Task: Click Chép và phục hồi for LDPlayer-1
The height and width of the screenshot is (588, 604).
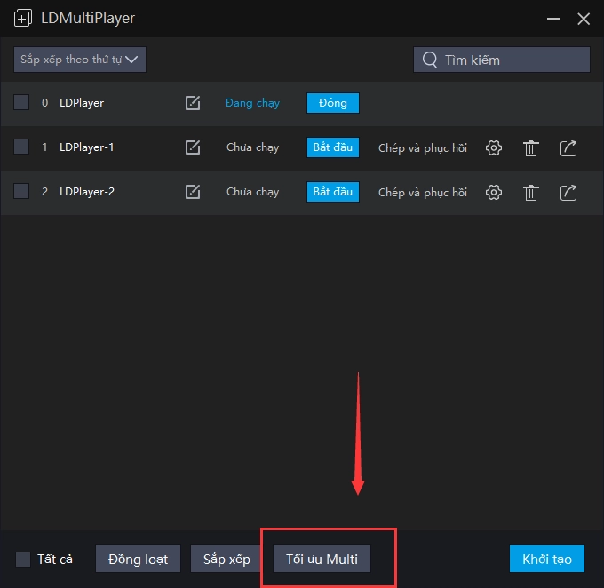Action: pyautogui.click(x=423, y=148)
